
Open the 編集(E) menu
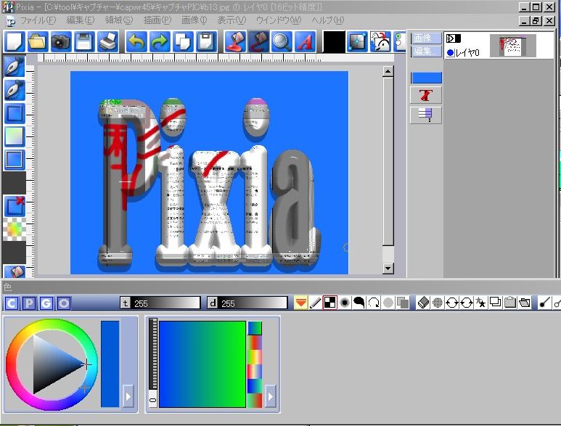pyautogui.click(x=81, y=20)
